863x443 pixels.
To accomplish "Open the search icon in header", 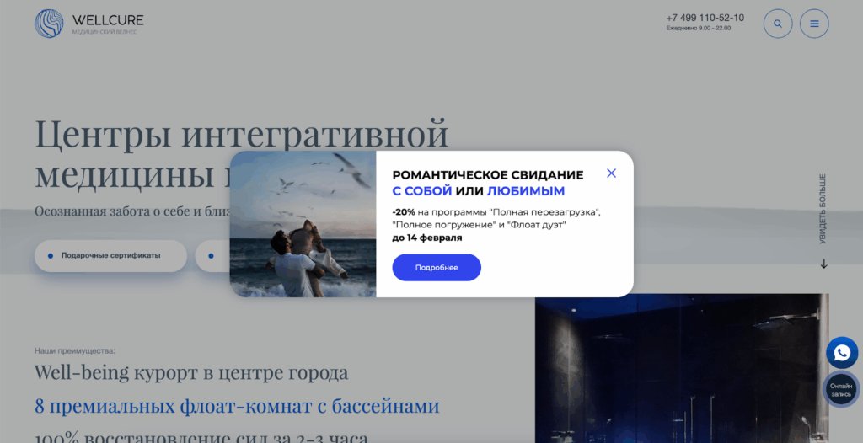I will click(778, 24).
